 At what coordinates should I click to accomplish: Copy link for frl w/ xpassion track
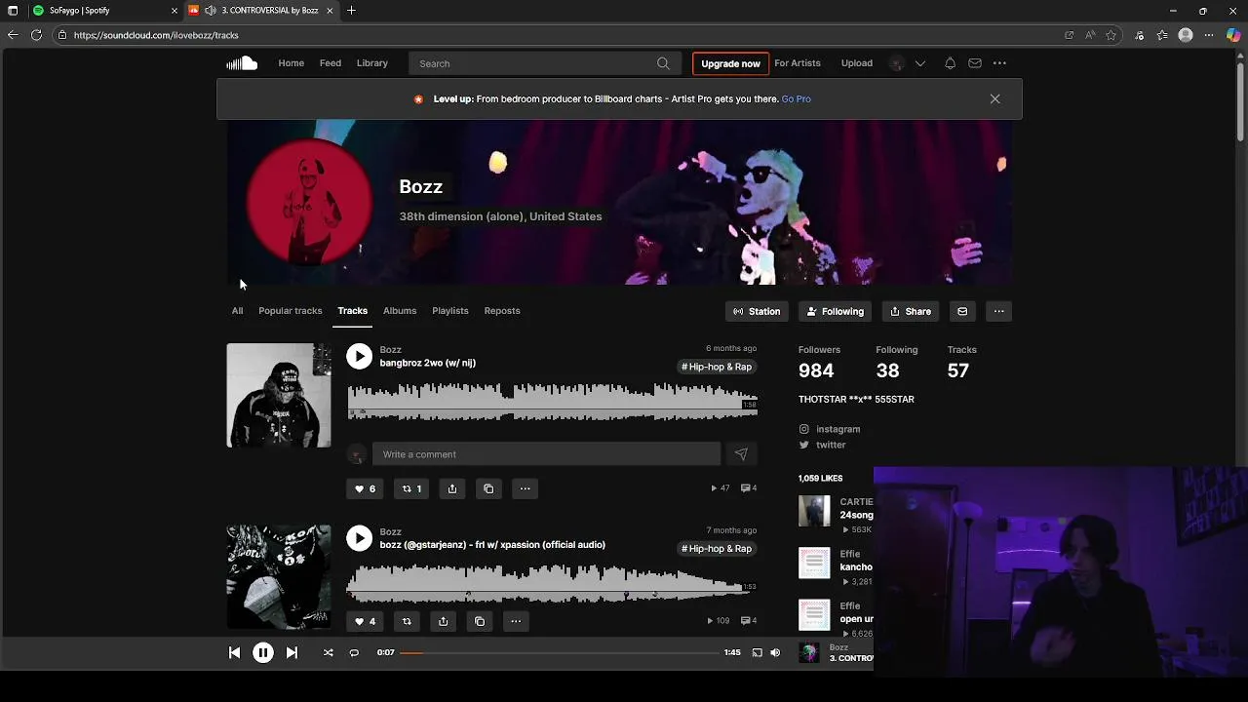tap(479, 621)
